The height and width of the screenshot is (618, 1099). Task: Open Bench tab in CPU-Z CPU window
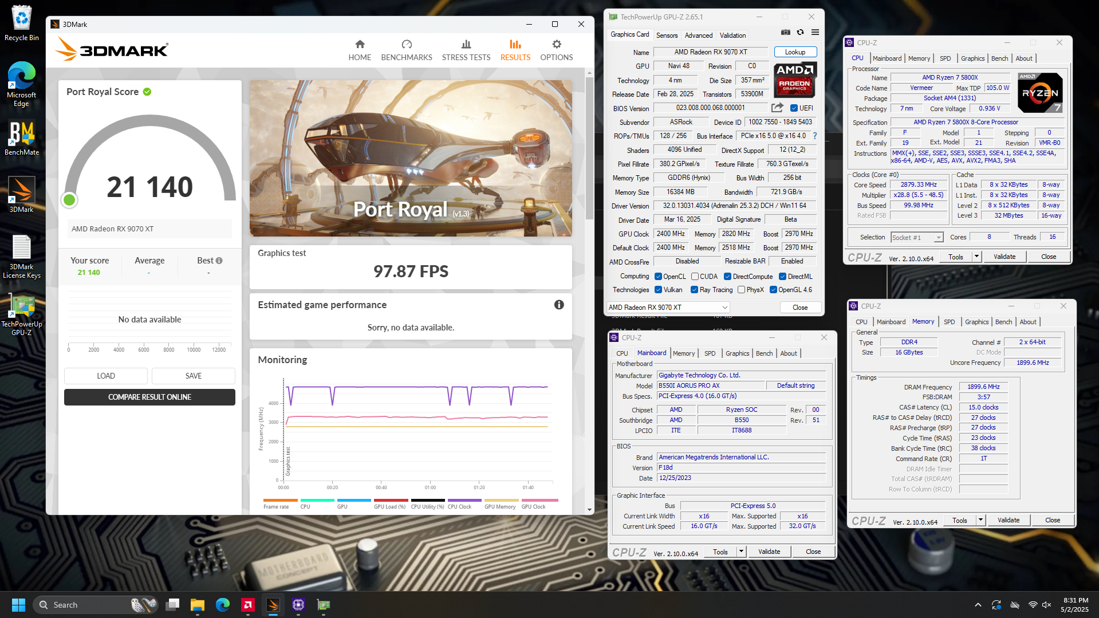tap(999, 58)
